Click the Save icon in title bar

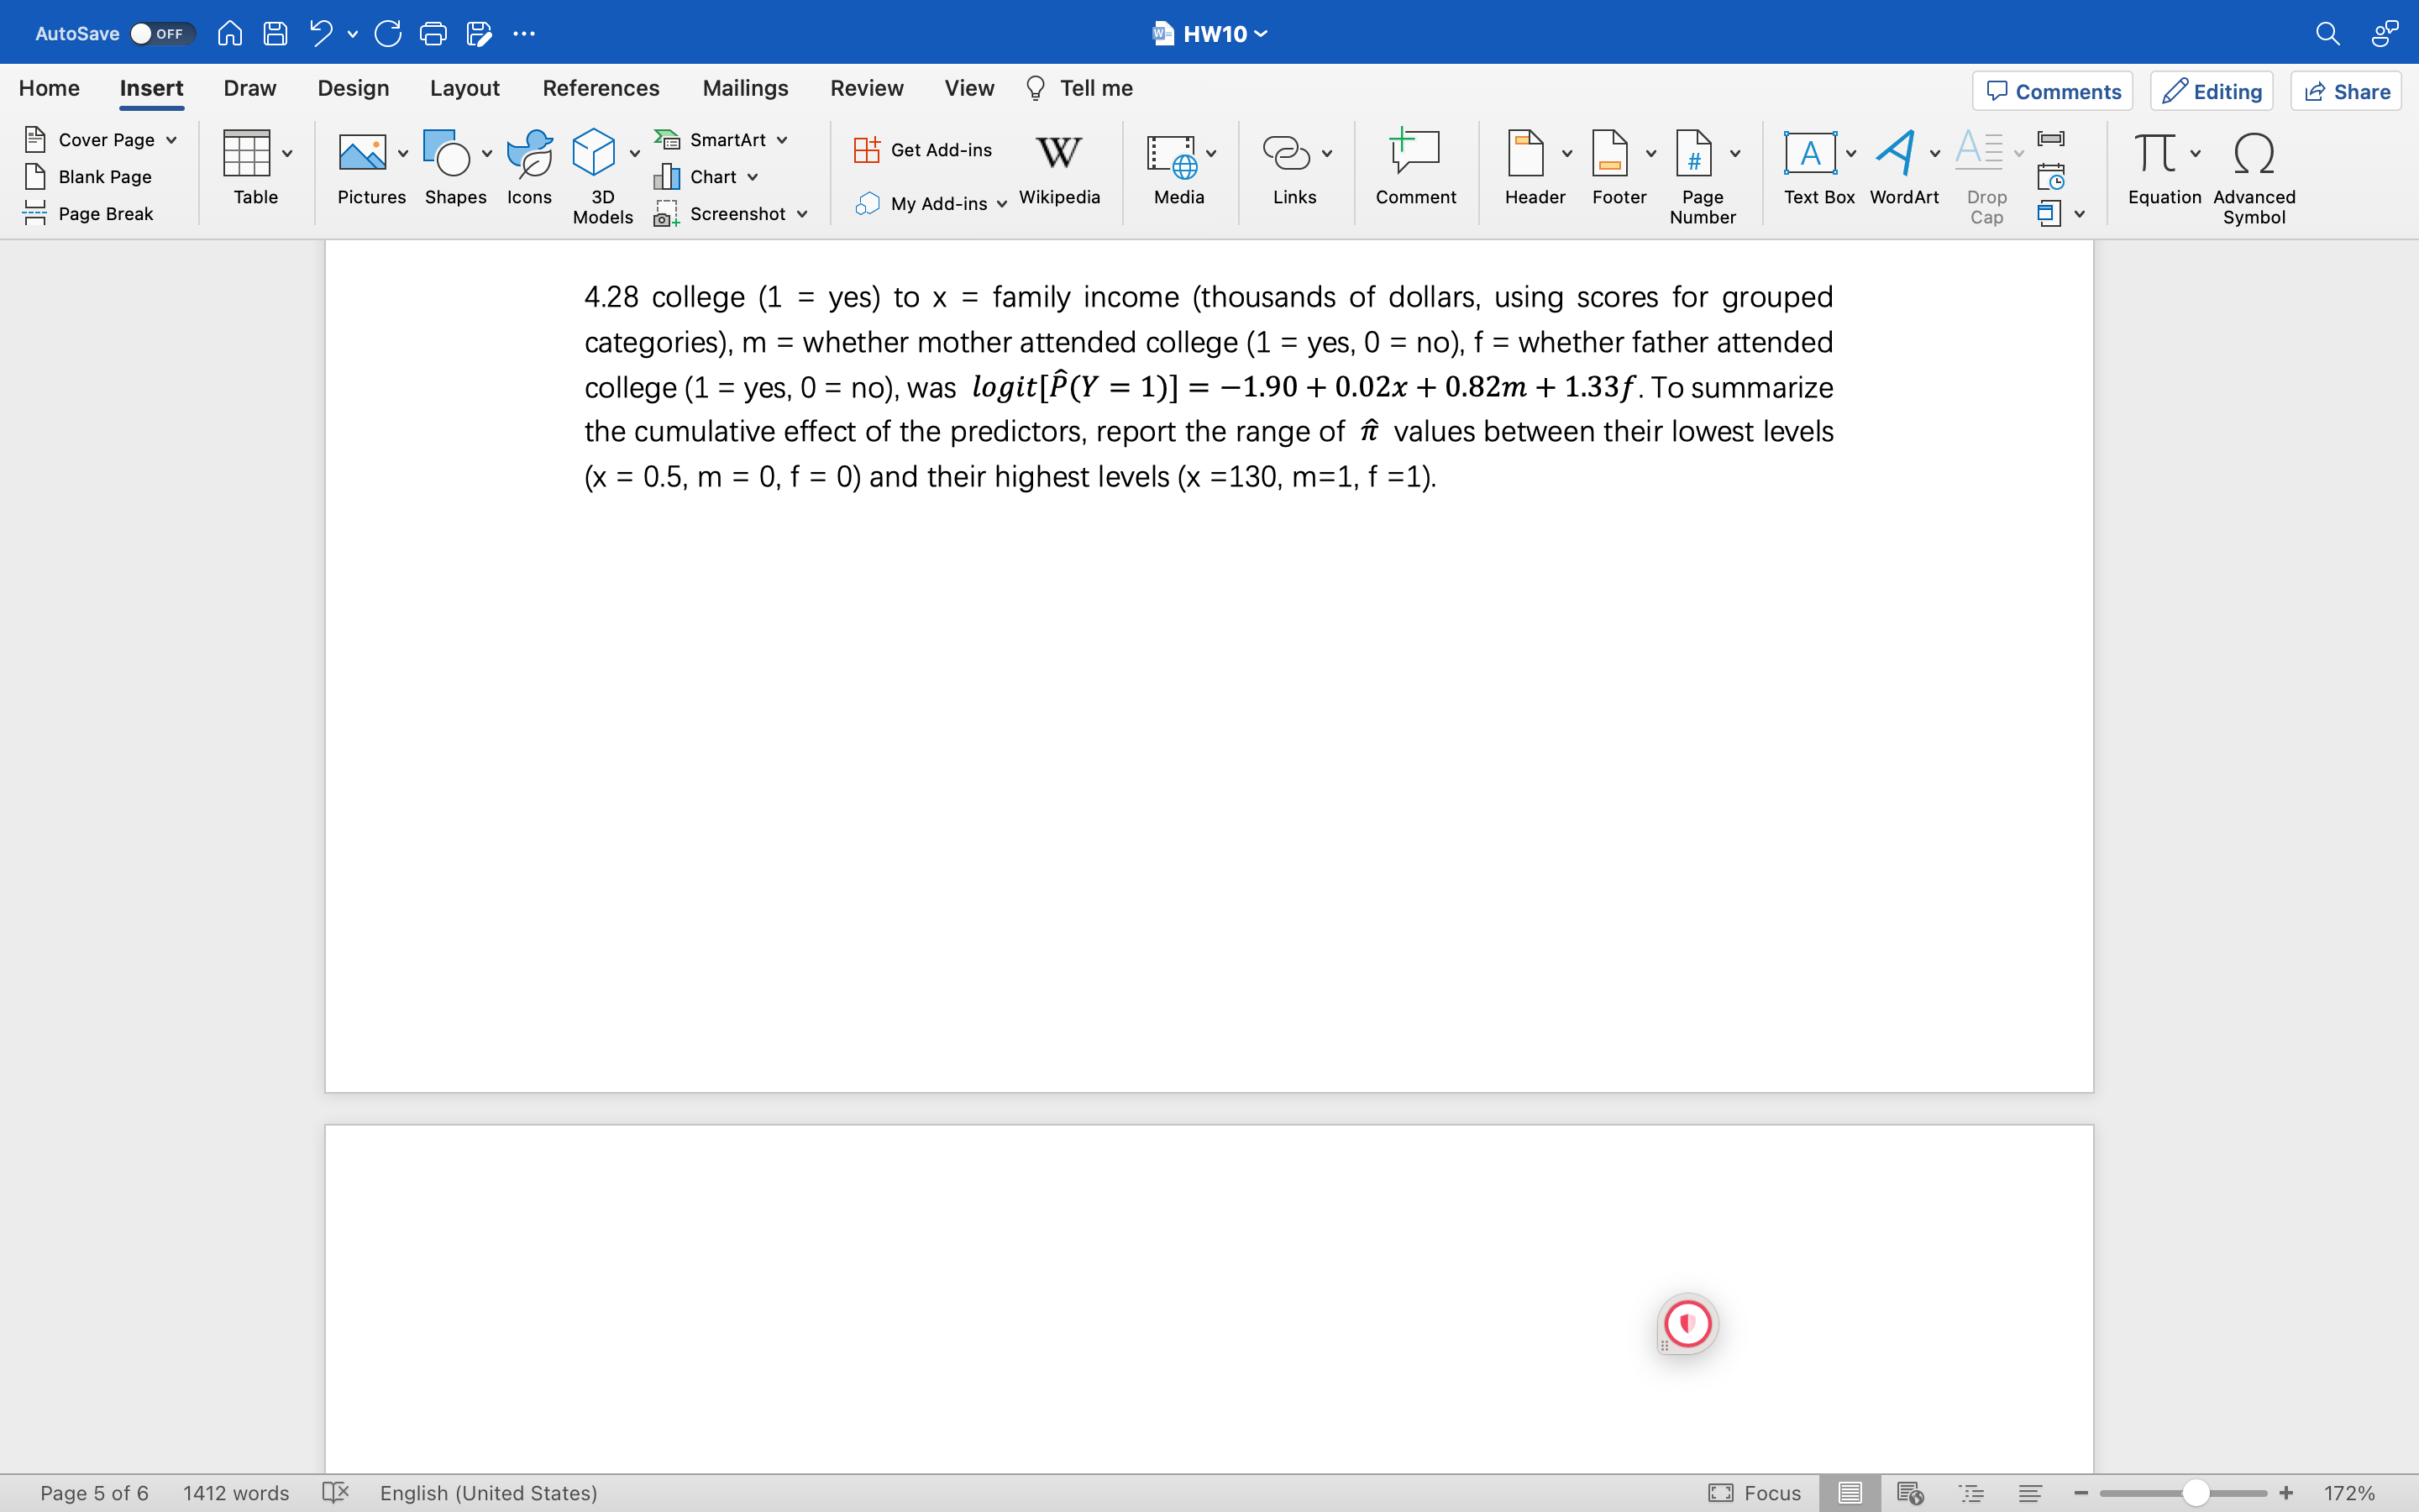click(x=275, y=33)
